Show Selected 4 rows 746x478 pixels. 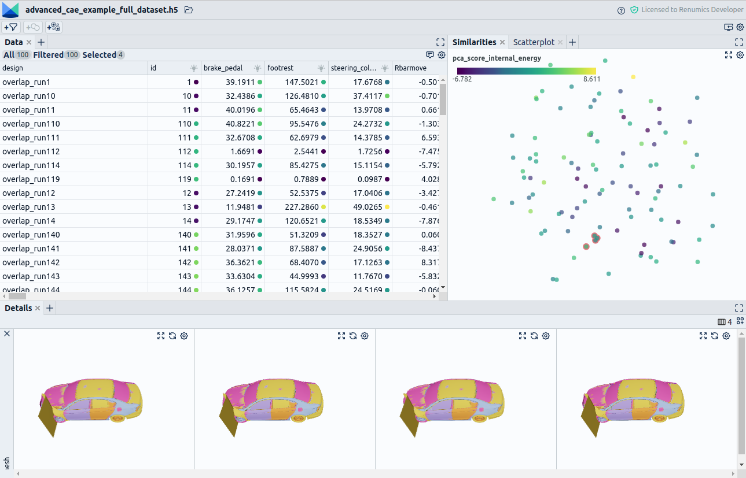[104, 55]
